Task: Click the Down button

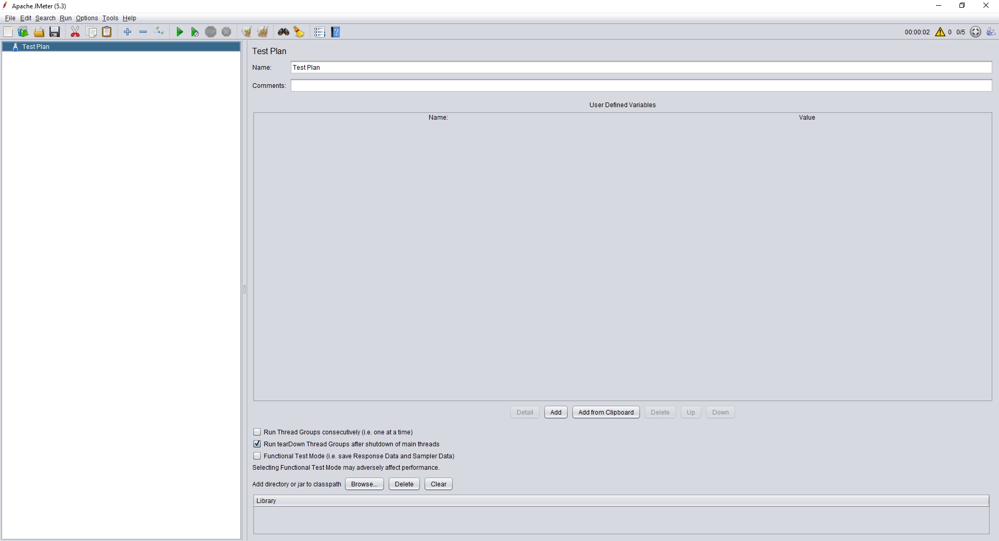Action: [721, 412]
